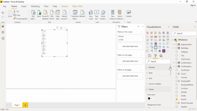Collapse the Filters pane
Screen dimensions: 197x111
pyautogui.click(x=143, y=27)
